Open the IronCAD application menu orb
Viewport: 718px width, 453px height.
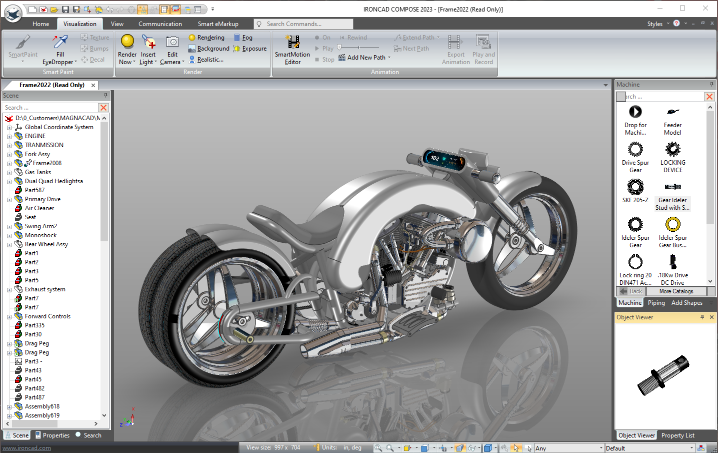pyautogui.click(x=13, y=14)
